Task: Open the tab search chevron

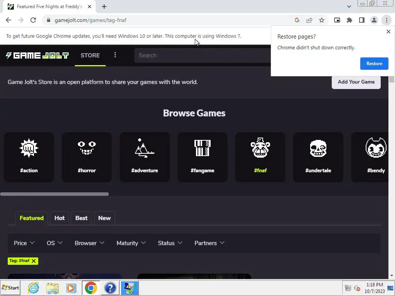Action: [349, 7]
